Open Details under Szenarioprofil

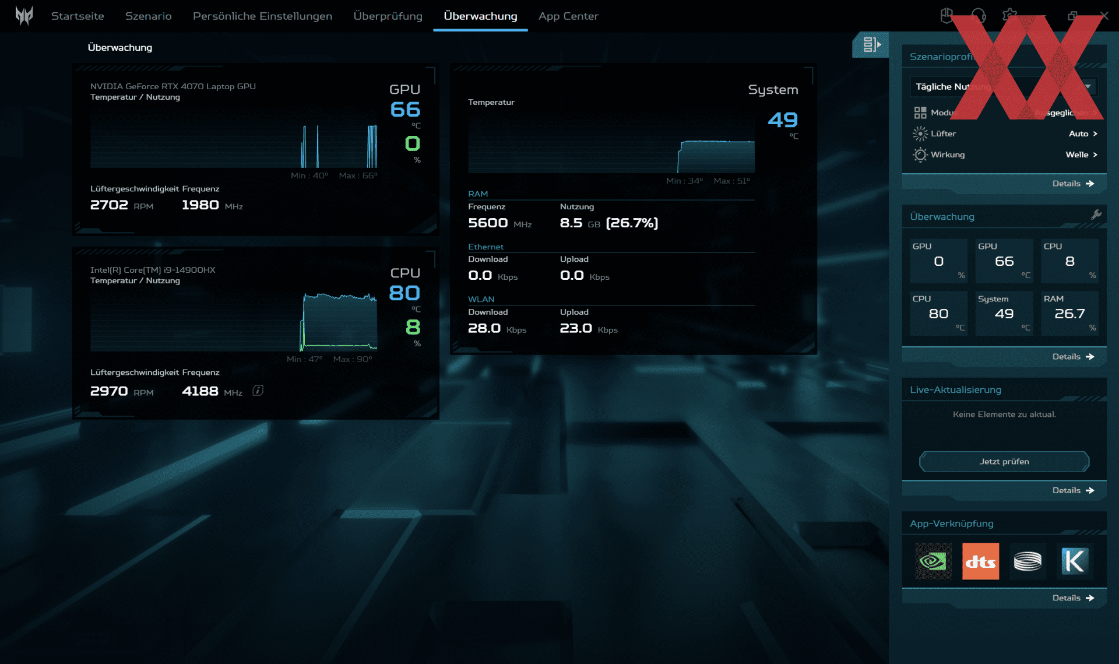pos(1073,184)
